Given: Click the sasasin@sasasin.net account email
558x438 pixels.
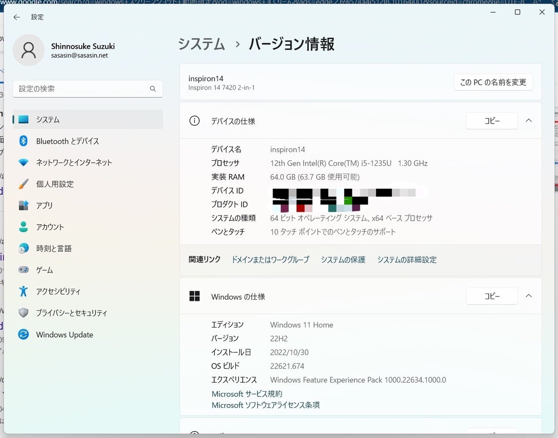Looking at the screenshot, I should point(80,55).
